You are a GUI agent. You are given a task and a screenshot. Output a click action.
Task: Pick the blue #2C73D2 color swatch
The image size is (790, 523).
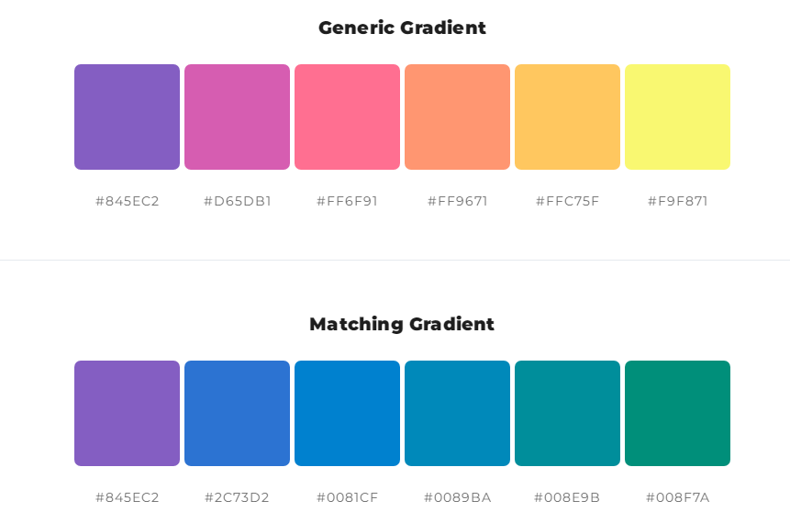pos(237,413)
